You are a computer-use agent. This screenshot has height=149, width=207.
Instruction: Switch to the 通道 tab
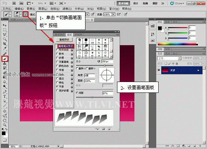pos(167,54)
